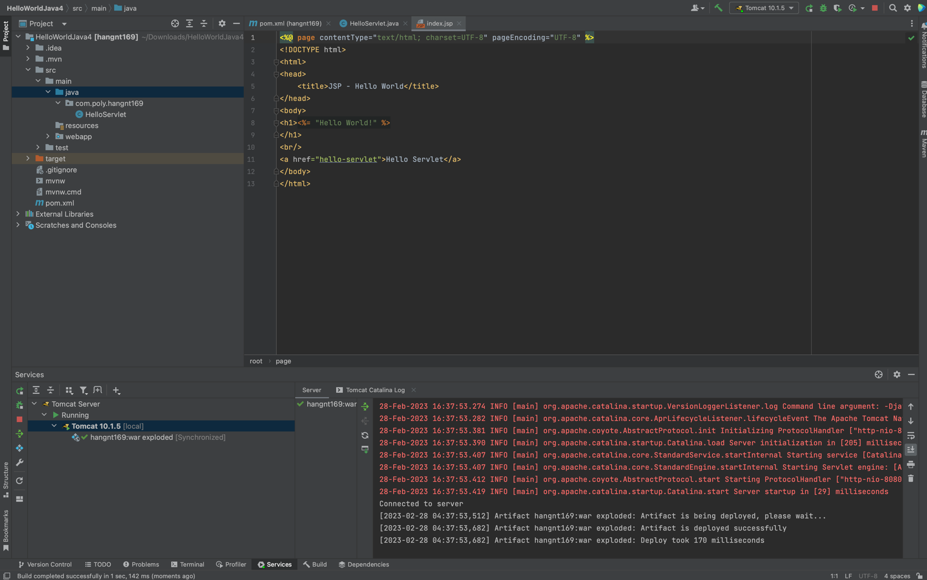
Task: Open Search Everywhere magnifier icon
Action: click(x=893, y=8)
